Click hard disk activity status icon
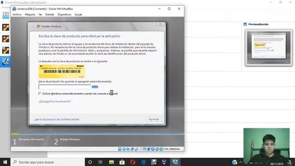Screen dimensions: 295x166 pos(120,149)
